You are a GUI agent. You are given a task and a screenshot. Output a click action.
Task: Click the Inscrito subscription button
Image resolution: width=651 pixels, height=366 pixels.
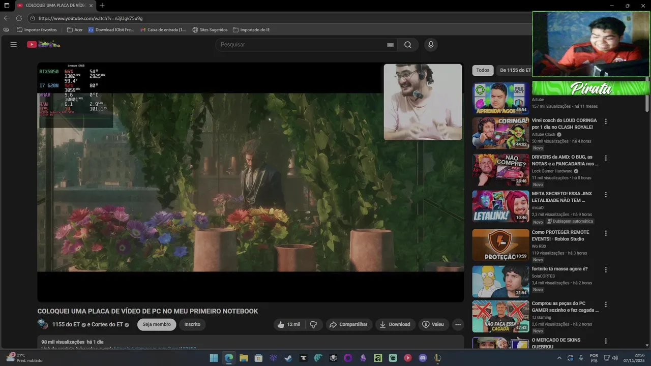pyautogui.click(x=192, y=324)
